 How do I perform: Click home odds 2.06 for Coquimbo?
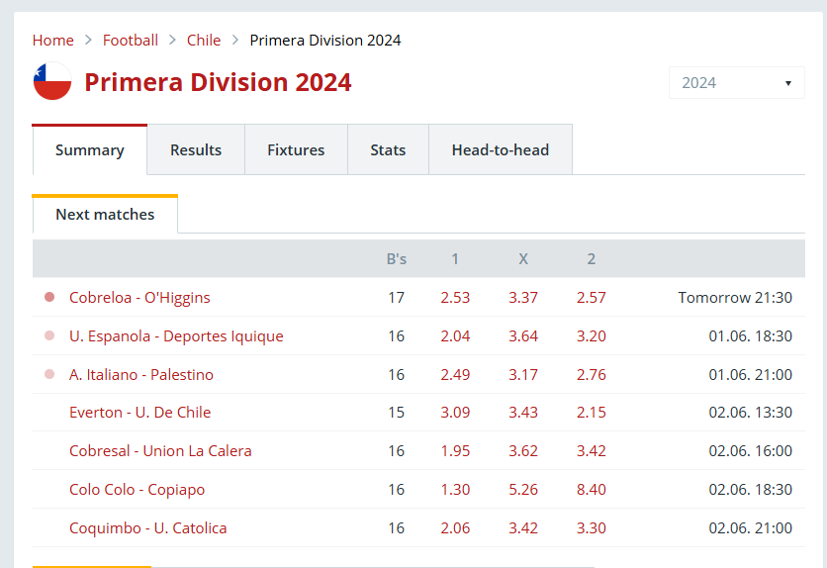coord(455,527)
